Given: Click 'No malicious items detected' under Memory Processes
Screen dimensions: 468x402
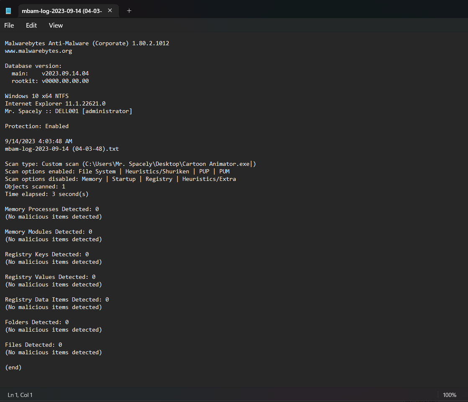Looking at the screenshot, I should pyautogui.click(x=54, y=217).
